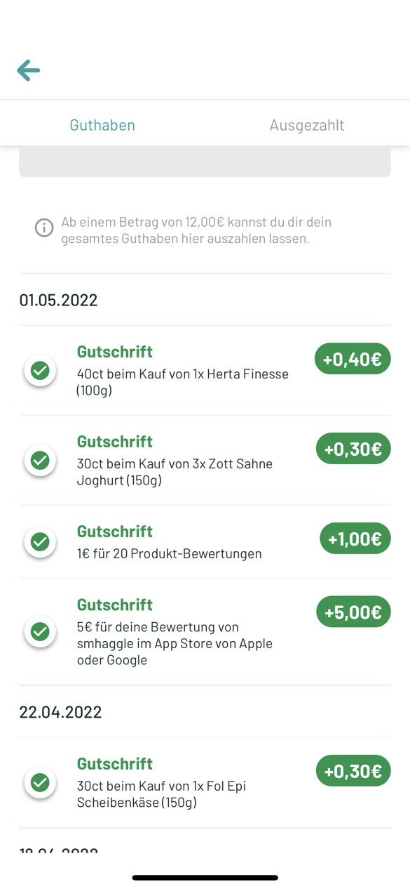Tap the info icon beside payout notice
410x889 pixels.
(44, 228)
